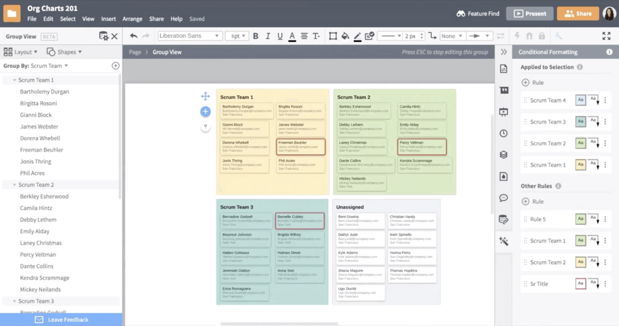This screenshot has width=619, height=326.
Task: Open the Insert menu
Action: click(x=108, y=19)
